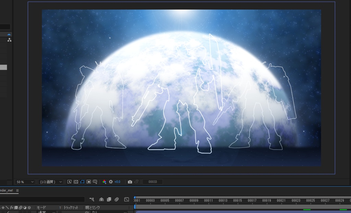Click the collapse transformations column icon

[x=3, y=208]
